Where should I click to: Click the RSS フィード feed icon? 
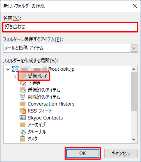23,111
